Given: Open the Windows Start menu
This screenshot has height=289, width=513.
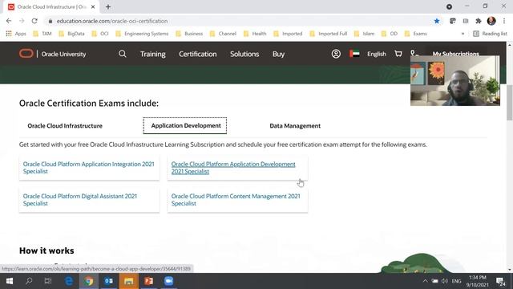Looking at the screenshot, I should coord(9,281).
